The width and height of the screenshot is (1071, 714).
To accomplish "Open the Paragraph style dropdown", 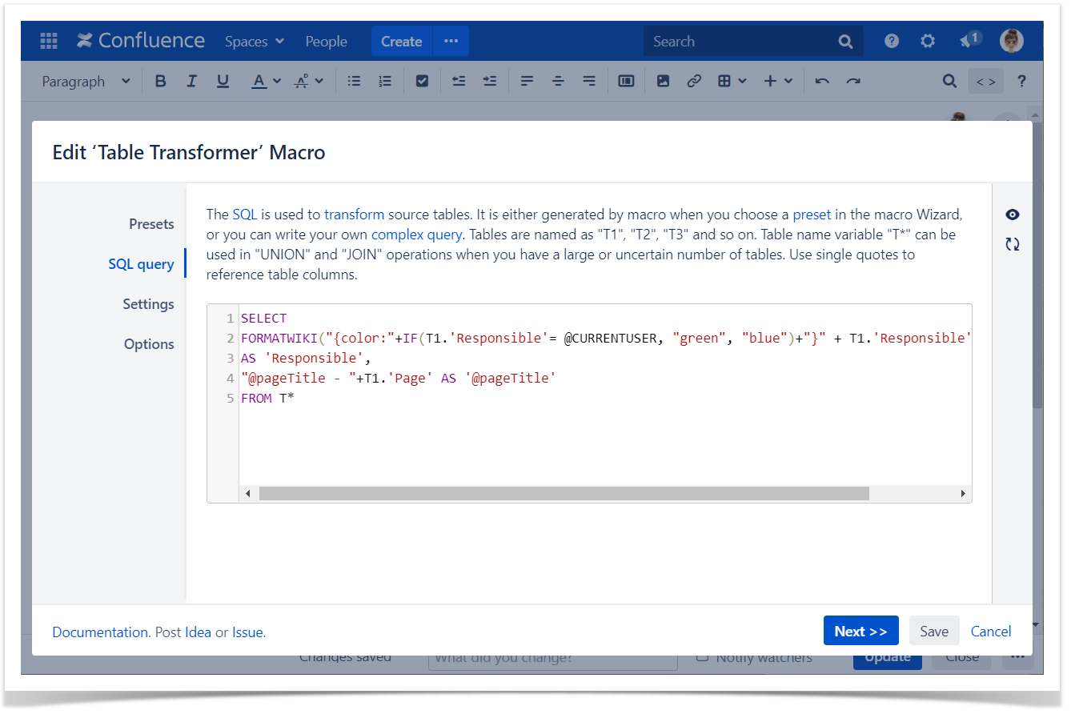I will (x=86, y=81).
